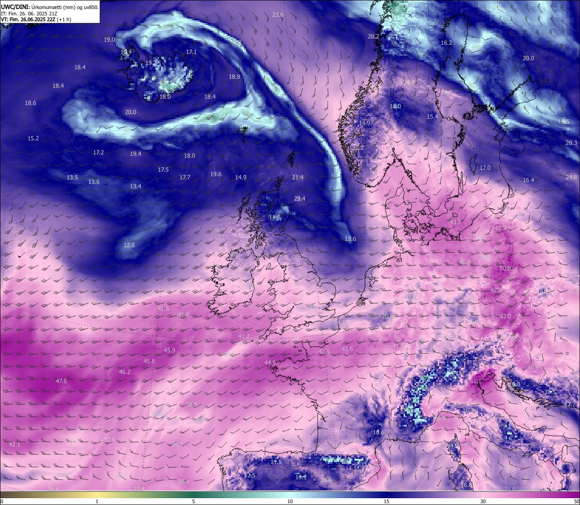Click the 23.4 value northeast of Scotland
This screenshot has height=505, width=580.
[300, 199]
